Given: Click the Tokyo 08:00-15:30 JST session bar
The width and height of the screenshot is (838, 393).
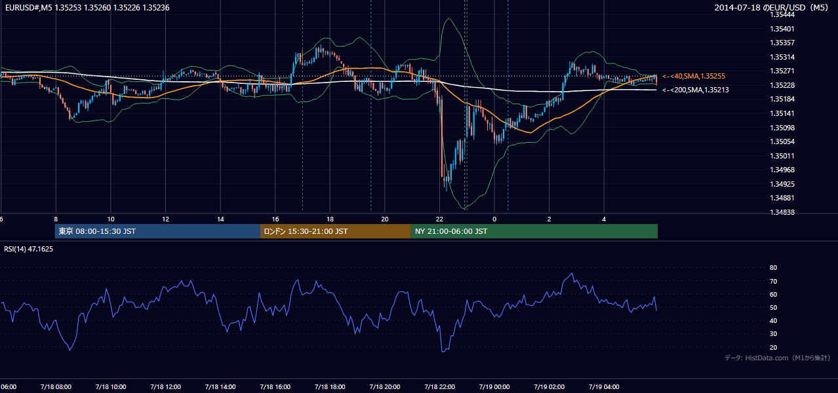Looking at the screenshot, I should click(158, 231).
